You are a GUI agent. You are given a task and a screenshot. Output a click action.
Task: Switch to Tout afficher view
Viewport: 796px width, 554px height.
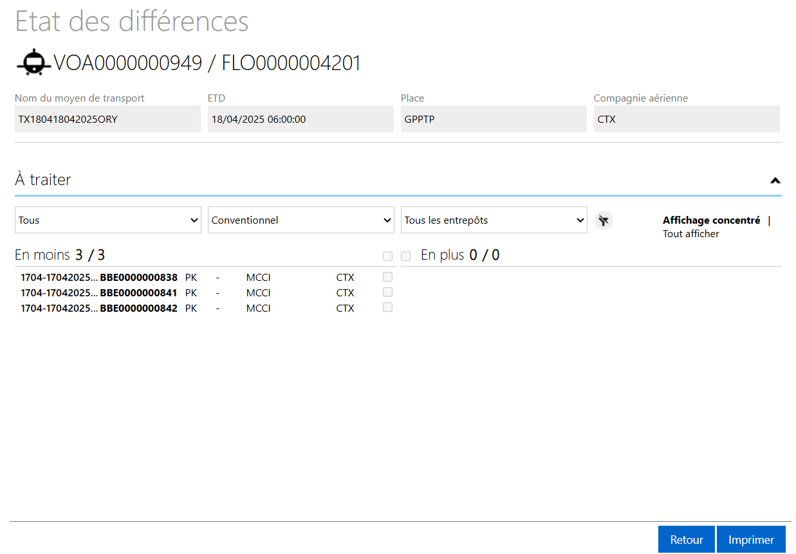pyautogui.click(x=690, y=234)
